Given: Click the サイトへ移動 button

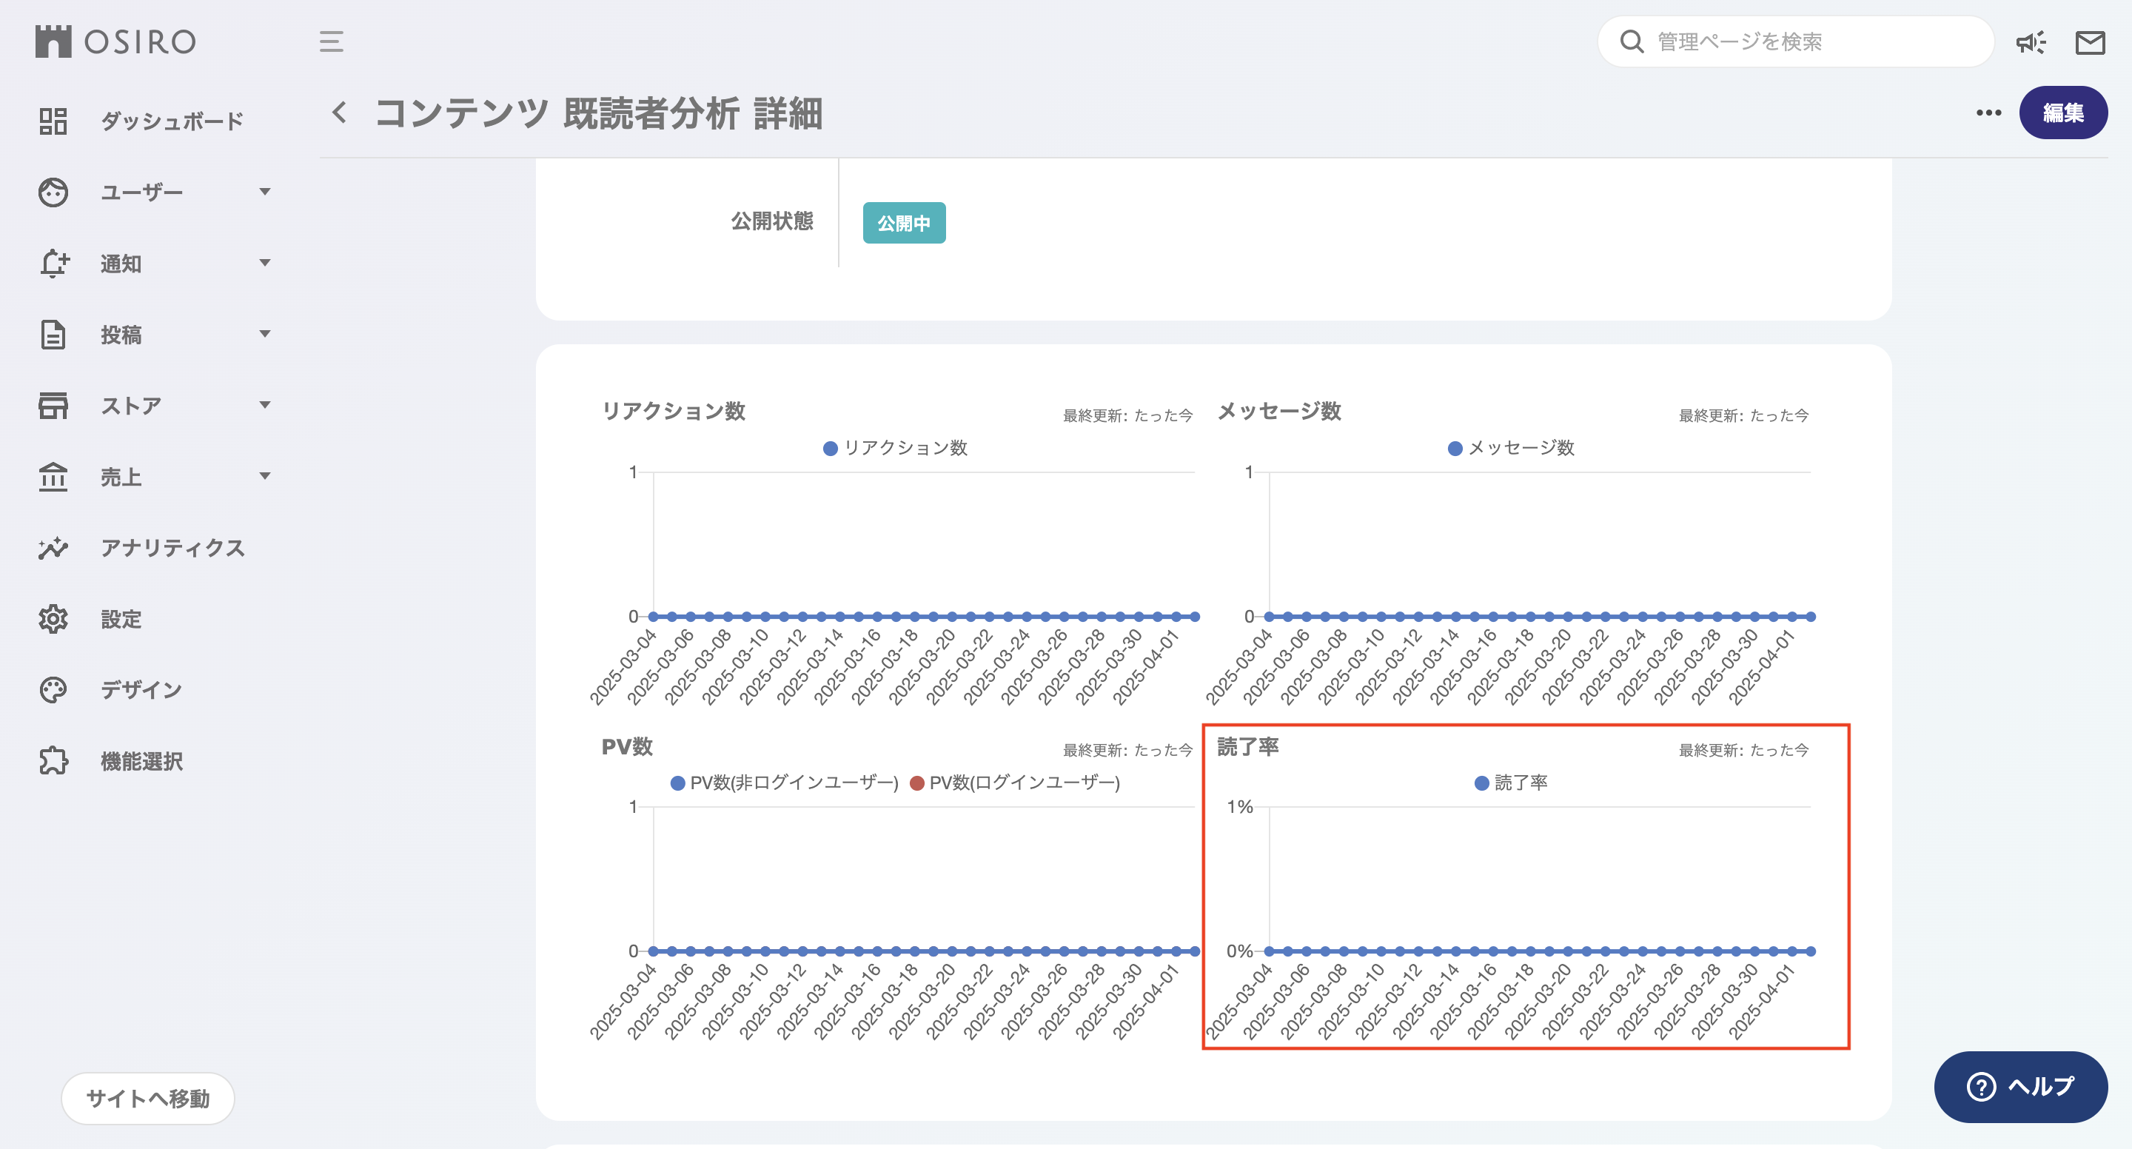Looking at the screenshot, I should click(x=148, y=1098).
